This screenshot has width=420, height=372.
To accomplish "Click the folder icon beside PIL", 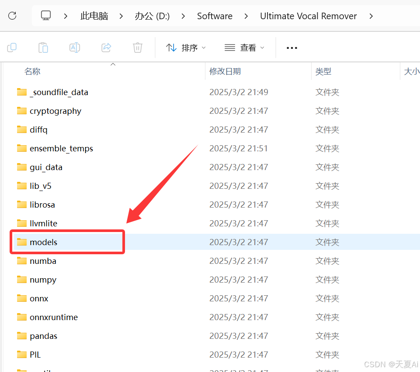I will pyautogui.click(x=22, y=355).
